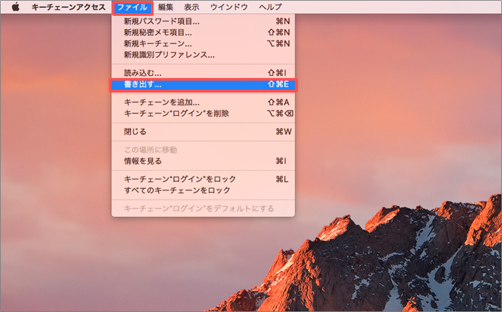Screen dimensions: 502x312
Task: Choose キーチェーンを追加… menu item
Action: pos(203,102)
